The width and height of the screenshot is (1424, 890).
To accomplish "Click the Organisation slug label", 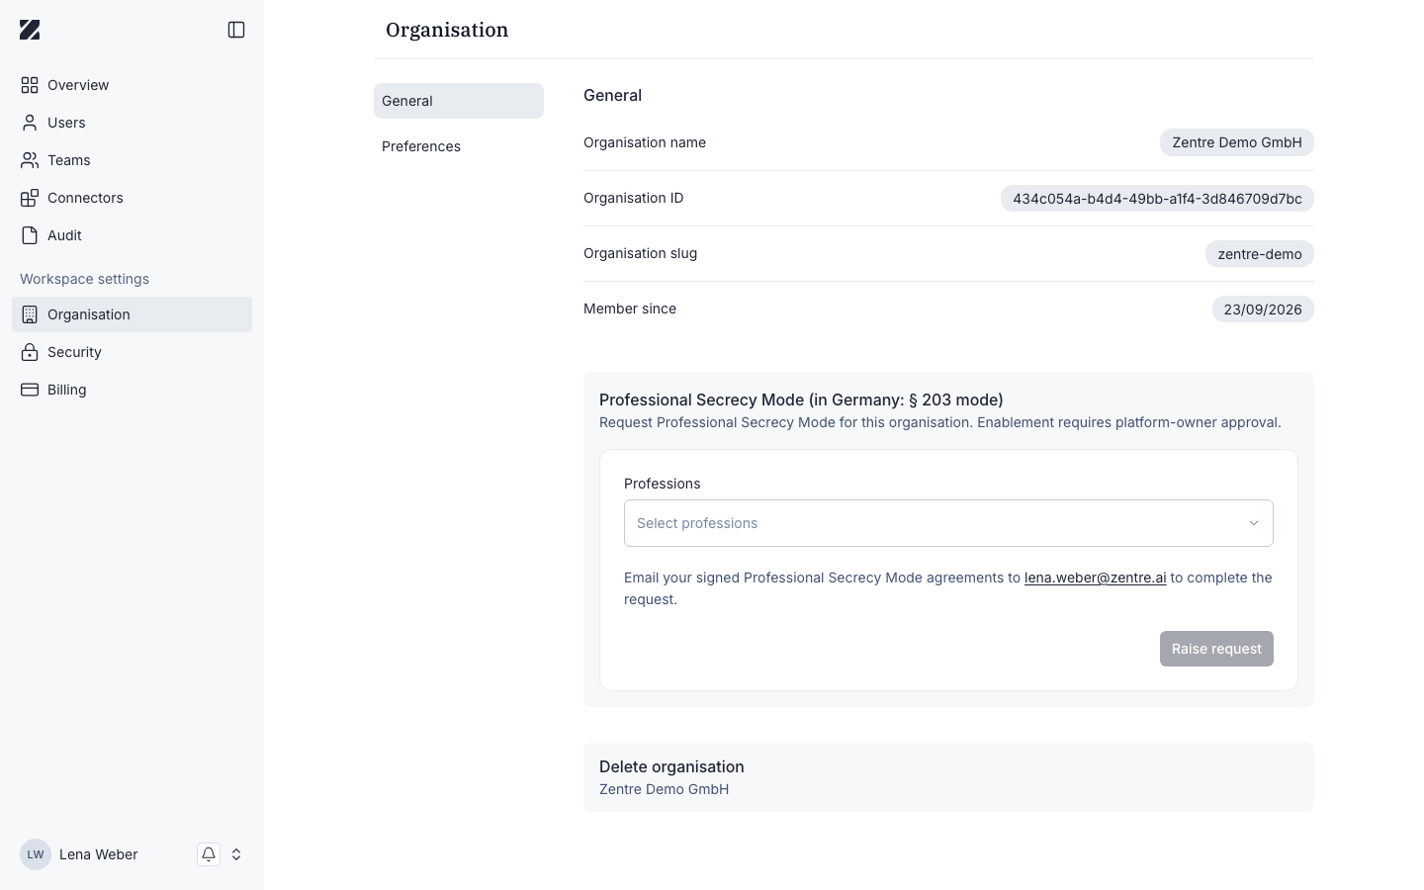I will [640, 253].
